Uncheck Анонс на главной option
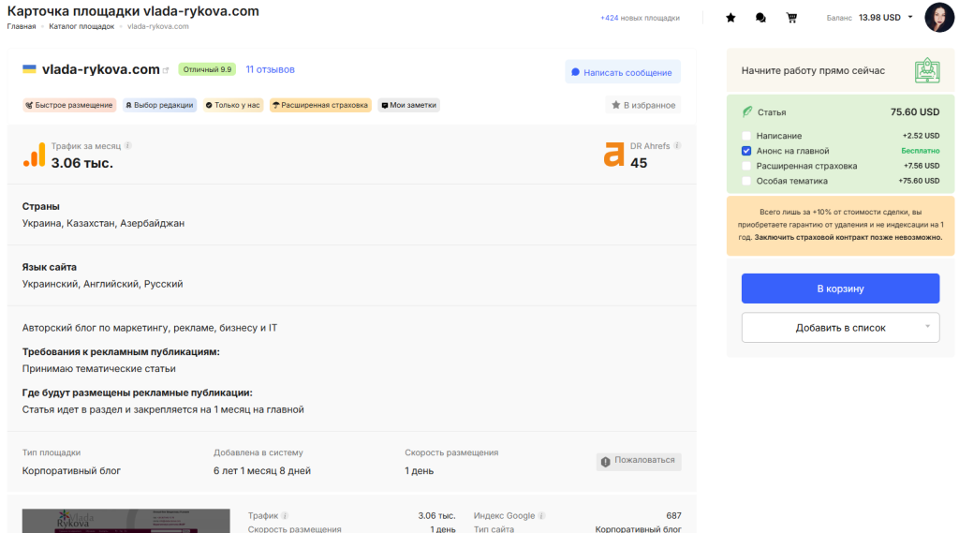Viewport: 959px width, 533px height. coord(746,151)
